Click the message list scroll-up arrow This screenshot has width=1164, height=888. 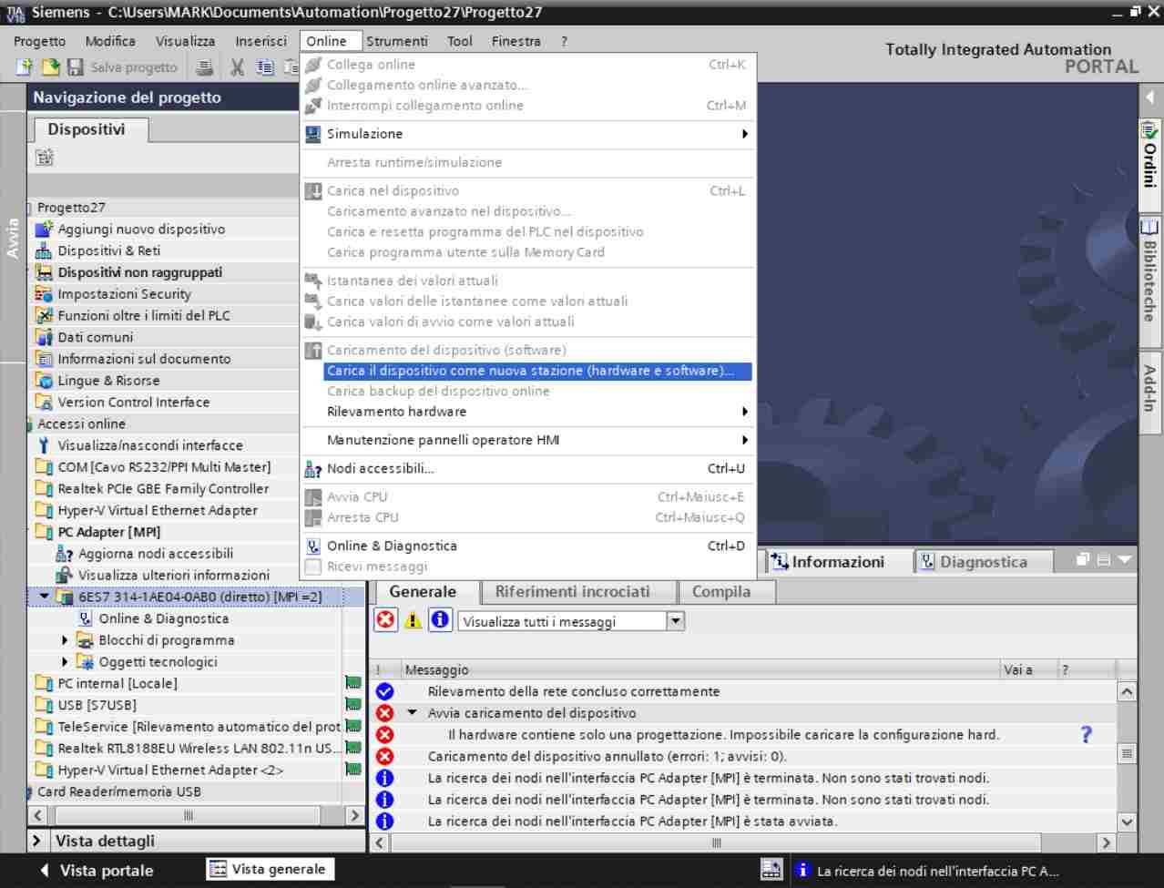coord(1127,691)
